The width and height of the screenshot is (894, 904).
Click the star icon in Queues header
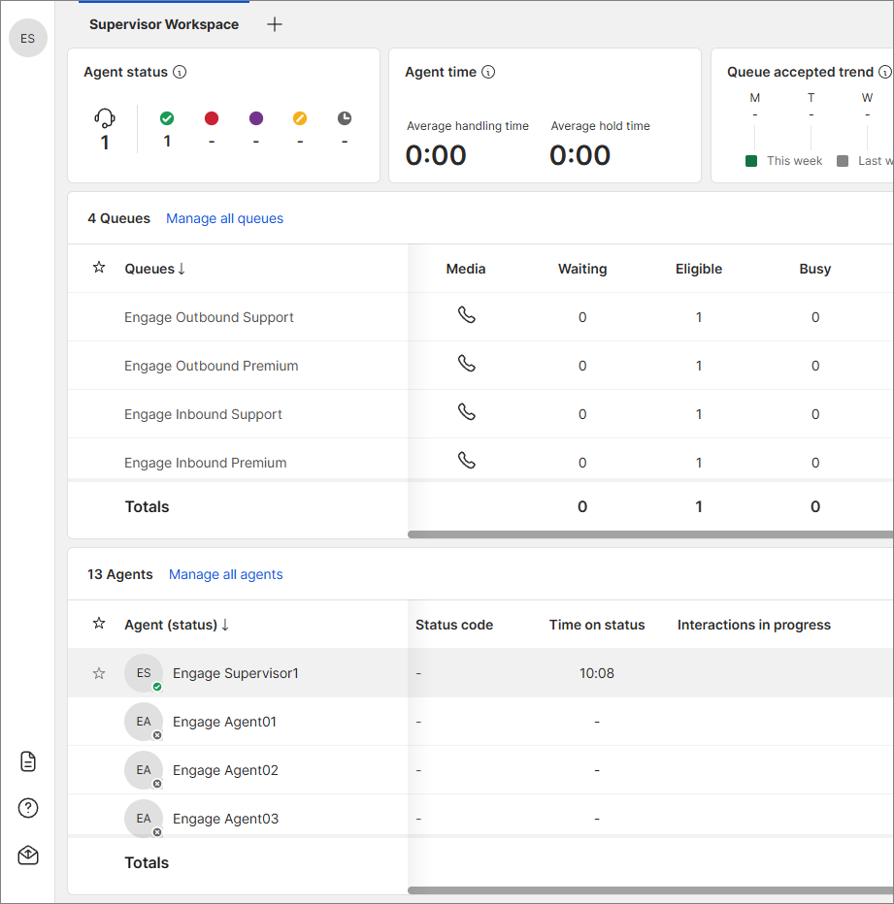tap(99, 268)
